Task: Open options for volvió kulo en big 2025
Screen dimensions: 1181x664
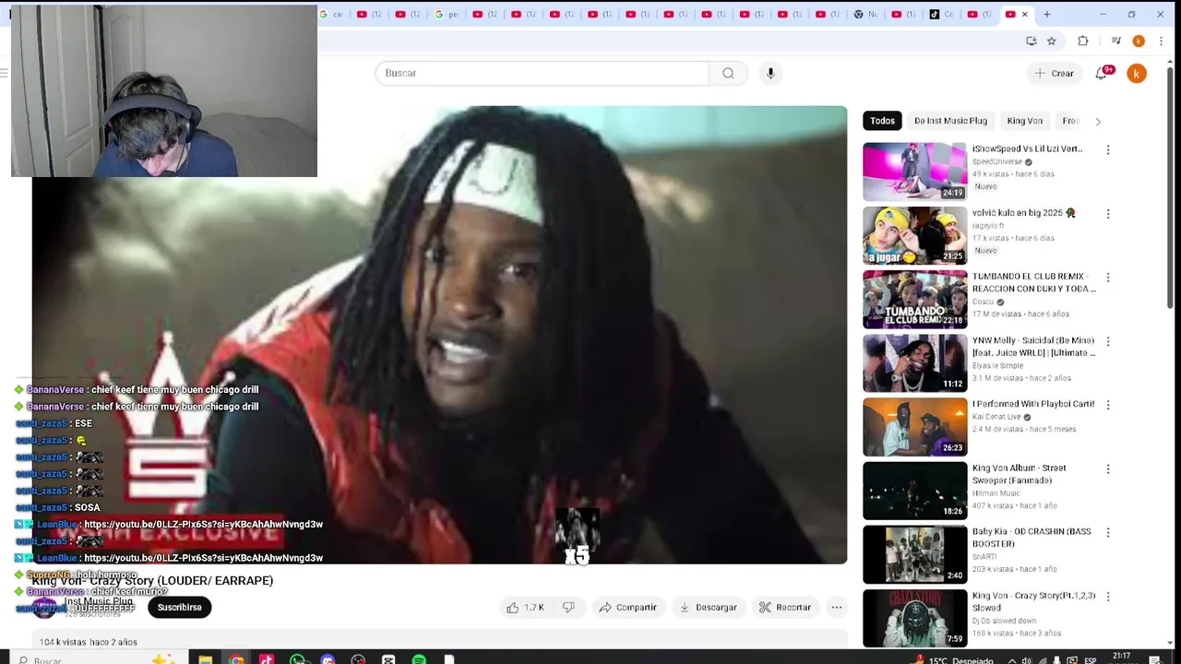Action: point(1108,214)
